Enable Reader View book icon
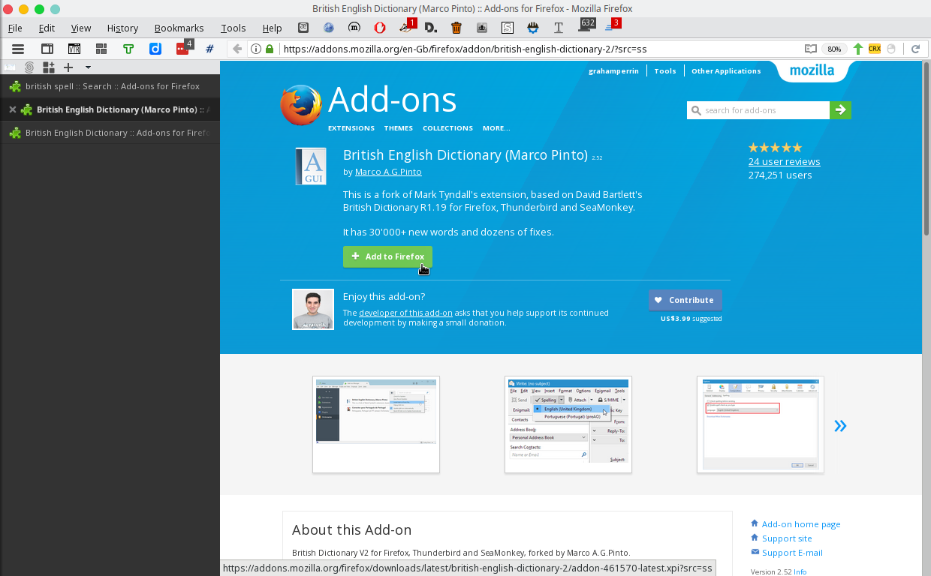Screen dimensions: 931x576 pos(810,49)
